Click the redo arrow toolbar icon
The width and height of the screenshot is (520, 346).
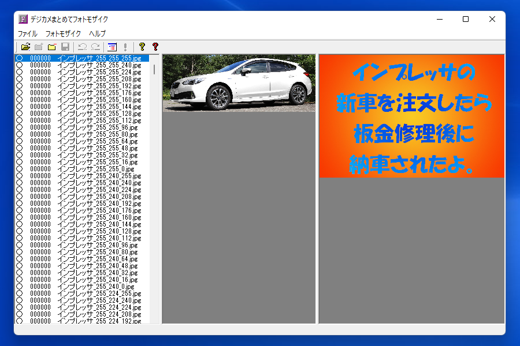95,47
